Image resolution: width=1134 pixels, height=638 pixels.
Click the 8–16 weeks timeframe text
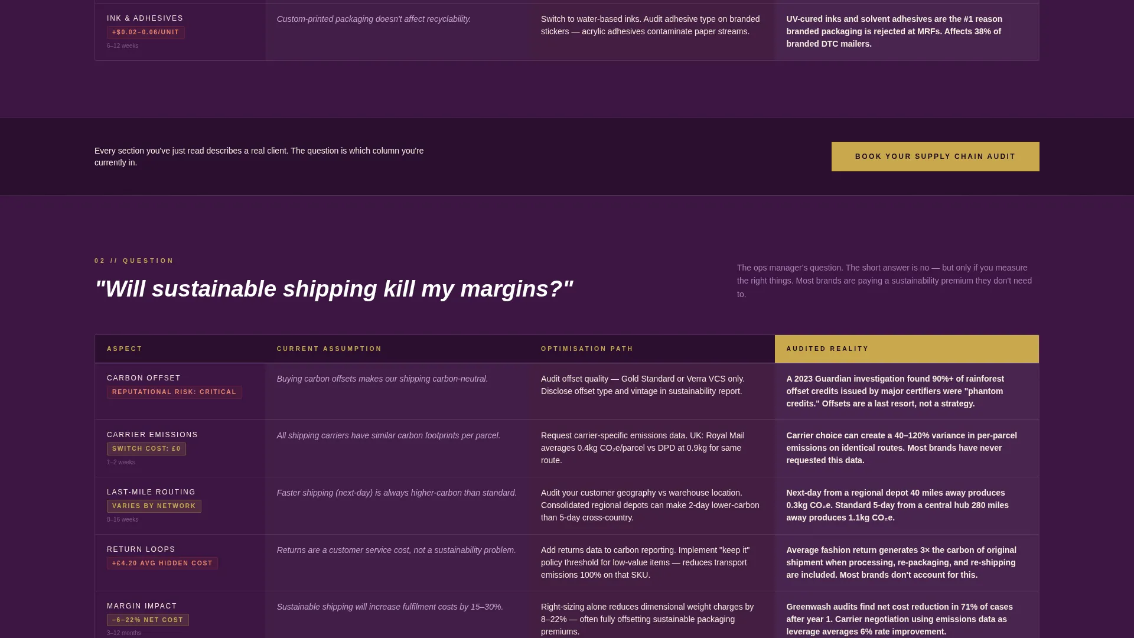pos(123,520)
